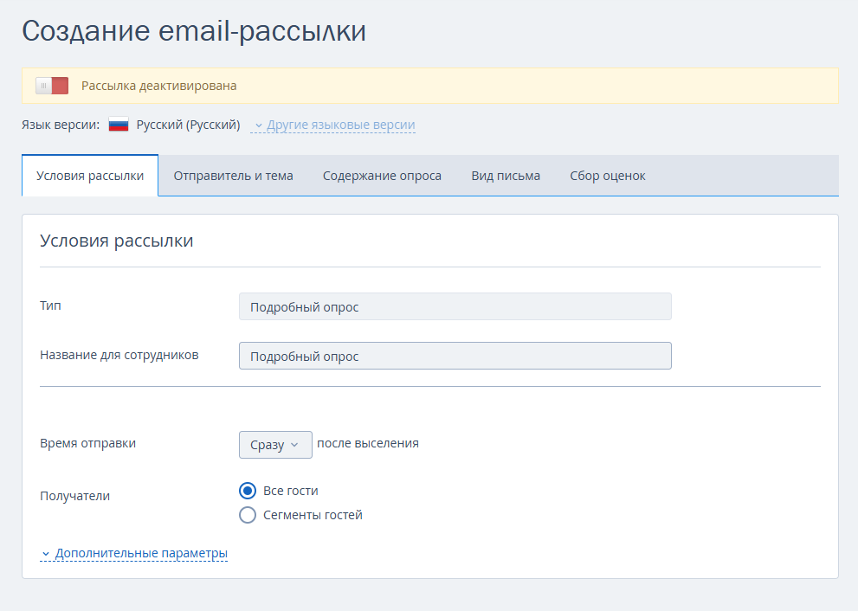The height and width of the screenshot is (611, 858).
Task: Toggle the mailing activation switch
Action: click(51, 86)
